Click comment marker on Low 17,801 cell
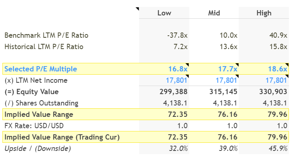 coord(187,76)
